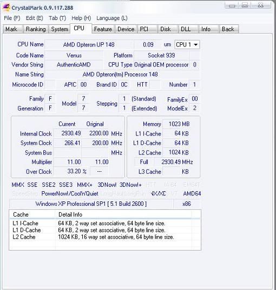
Task: Click the MMX feature label
Action: tap(18, 185)
